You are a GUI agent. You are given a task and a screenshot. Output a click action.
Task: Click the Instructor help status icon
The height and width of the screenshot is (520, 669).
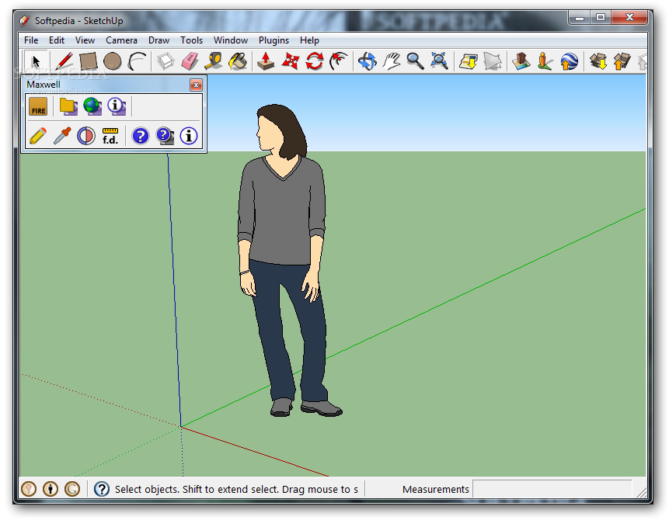coord(102,489)
